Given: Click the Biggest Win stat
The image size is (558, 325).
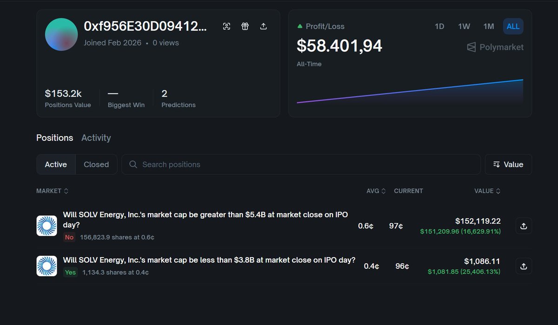Looking at the screenshot, I should click(126, 98).
